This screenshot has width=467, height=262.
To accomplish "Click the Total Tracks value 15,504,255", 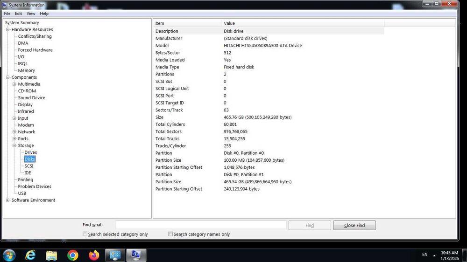I will pos(234,138).
